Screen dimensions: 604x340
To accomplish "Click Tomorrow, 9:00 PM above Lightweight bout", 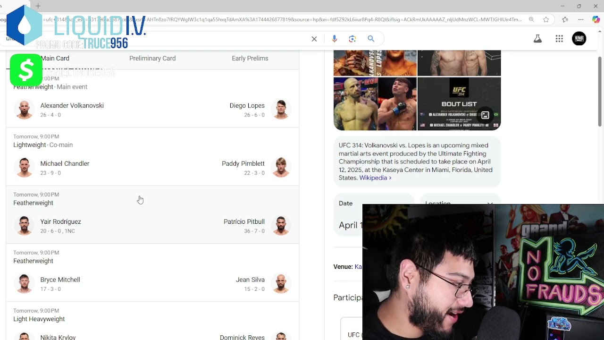I will pyautogui.click(x=36, y=136).
